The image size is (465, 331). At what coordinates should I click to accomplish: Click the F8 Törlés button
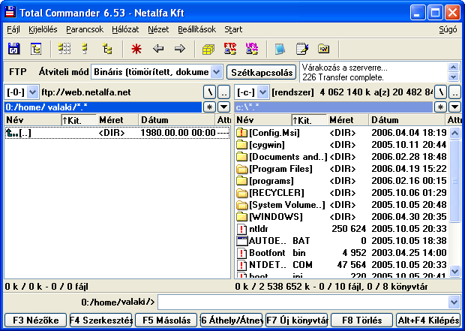coord(361,320)
